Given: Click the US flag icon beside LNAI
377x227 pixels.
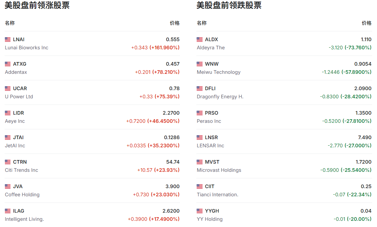Looking at the screenshot, I should 8,40.
